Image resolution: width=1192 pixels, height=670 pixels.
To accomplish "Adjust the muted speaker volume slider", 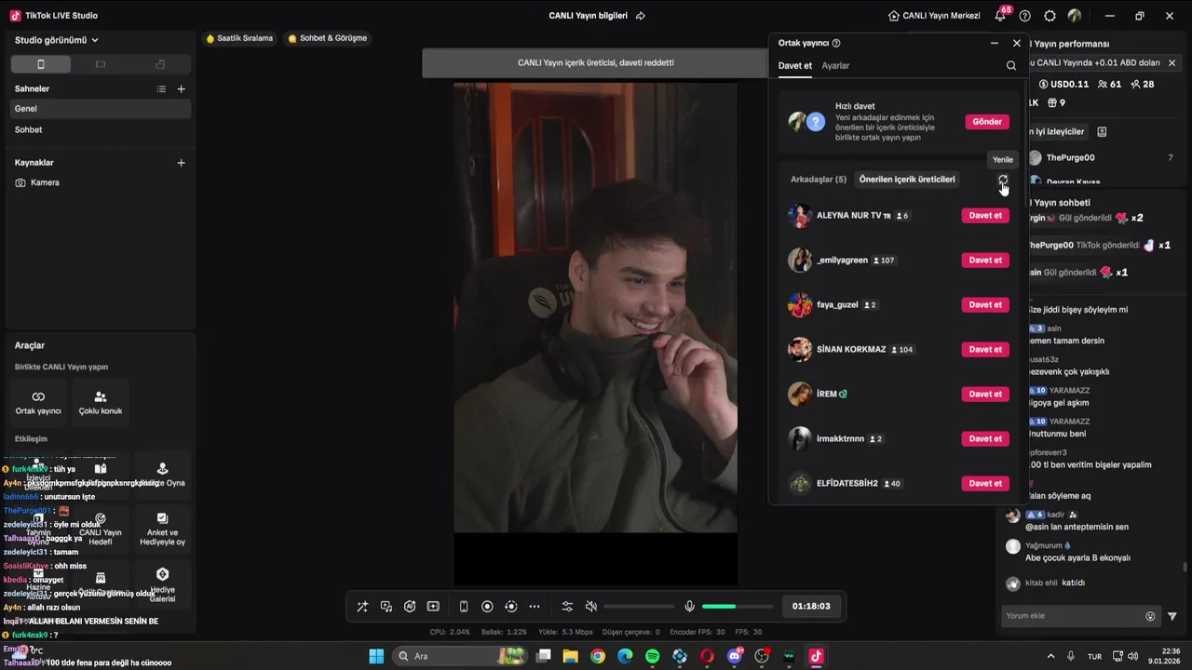I will [639, 606].
